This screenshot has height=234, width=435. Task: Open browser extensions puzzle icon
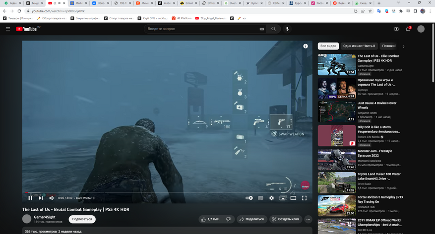(401, 11)
